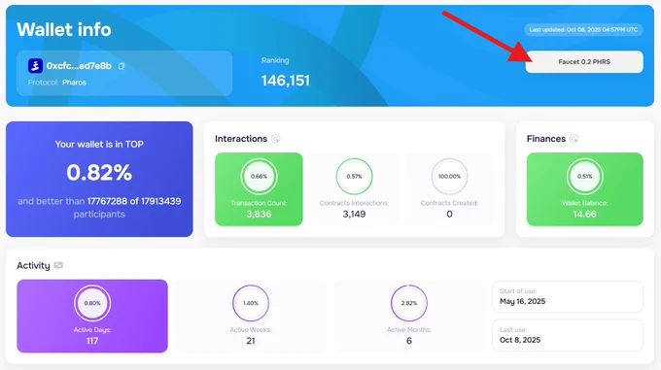The width and height of the screenshot is (661, 370).
Task: Click the Faucet 0.2 PHRS button
Action: click(x=584, y=62)
